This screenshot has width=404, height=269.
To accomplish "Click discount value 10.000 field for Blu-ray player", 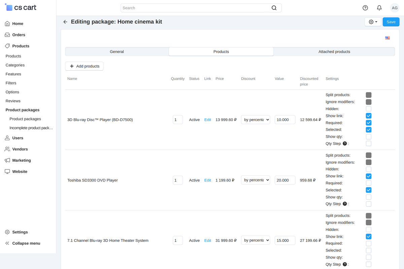I will coord(285,120).
